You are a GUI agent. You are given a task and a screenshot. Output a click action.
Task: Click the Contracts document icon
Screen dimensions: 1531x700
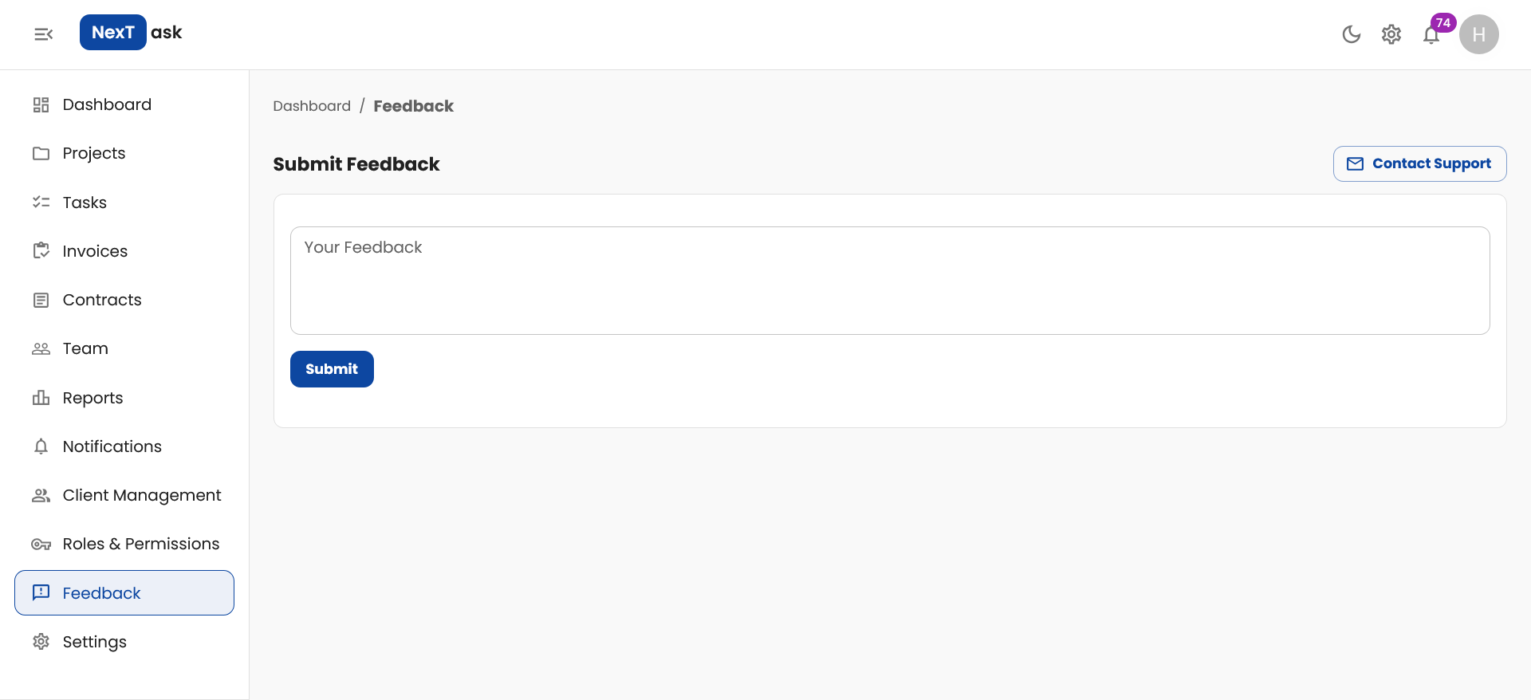(41, 300)
